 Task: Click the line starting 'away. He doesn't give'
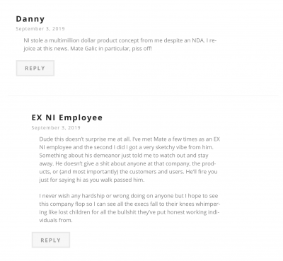[x=127, y=163]
